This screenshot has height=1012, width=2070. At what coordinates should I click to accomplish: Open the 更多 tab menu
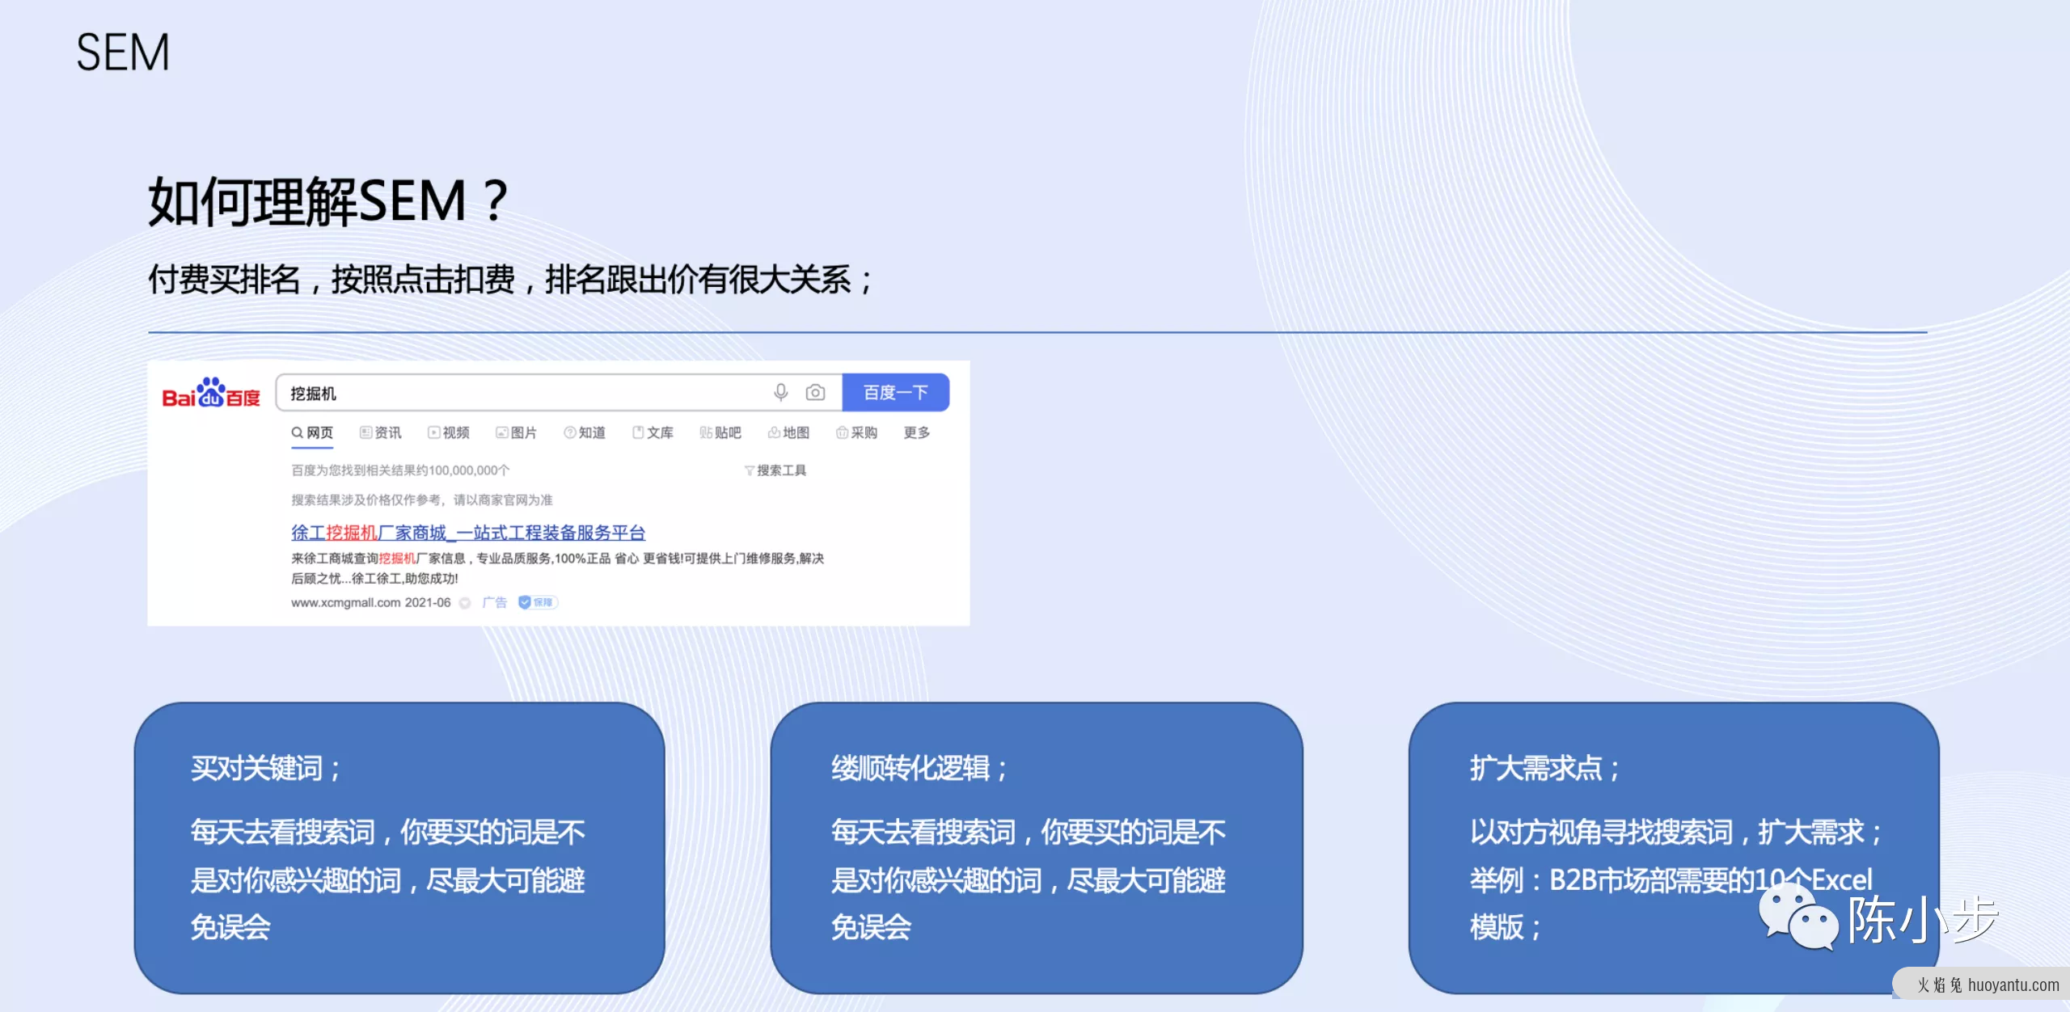pyautogui.click(x=917, y=433)
